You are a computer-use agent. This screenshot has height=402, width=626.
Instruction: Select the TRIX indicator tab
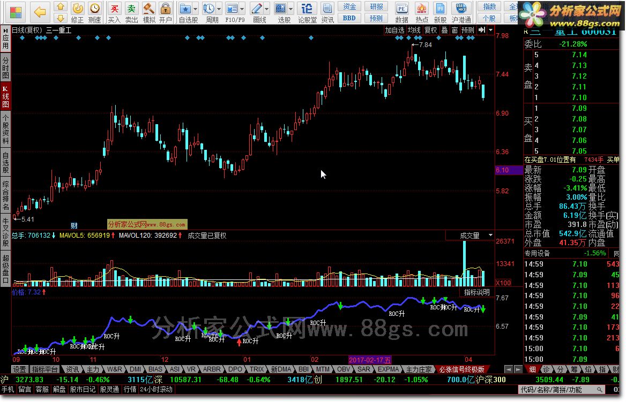(x=257, y=369)
